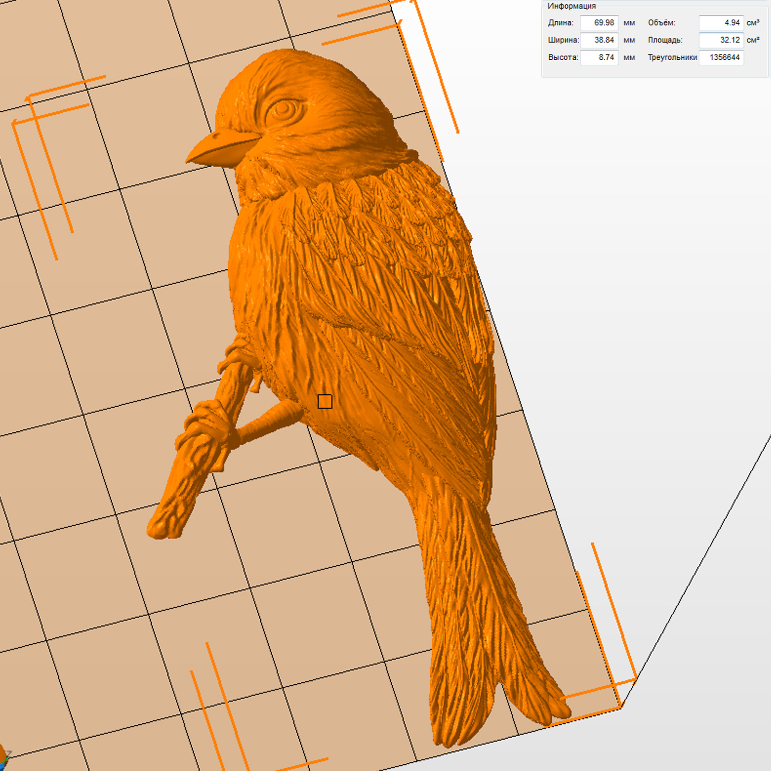Click the Длина label
Viewport: 771px width, 771px height.
click(x=560, y=23)
